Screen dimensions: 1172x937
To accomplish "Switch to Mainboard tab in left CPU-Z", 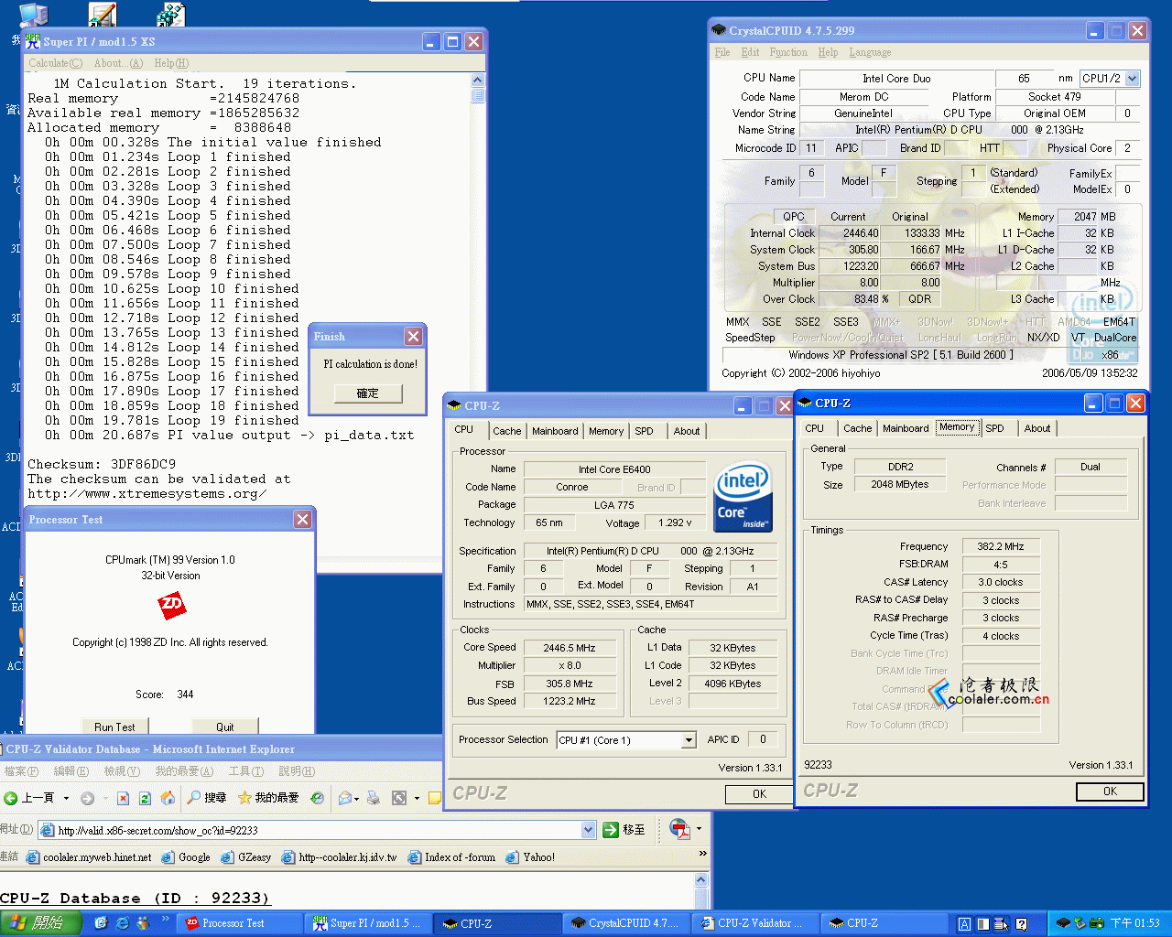I will point(555,431).
